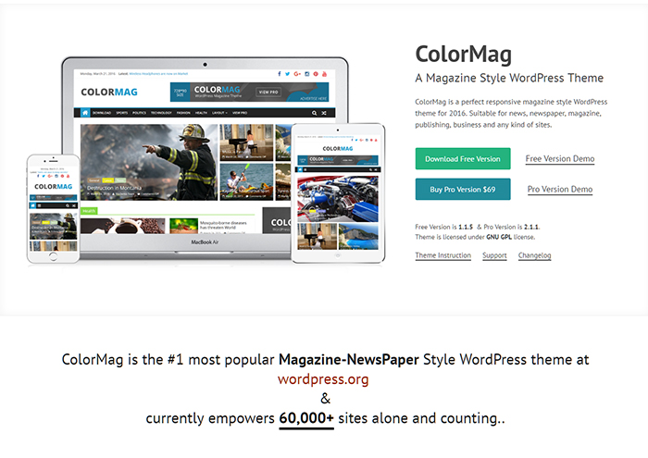Image resolution: width=648 pixels, height=458 pixels.
Task: Open the Free Version Demo link
Action: point(559,159)
